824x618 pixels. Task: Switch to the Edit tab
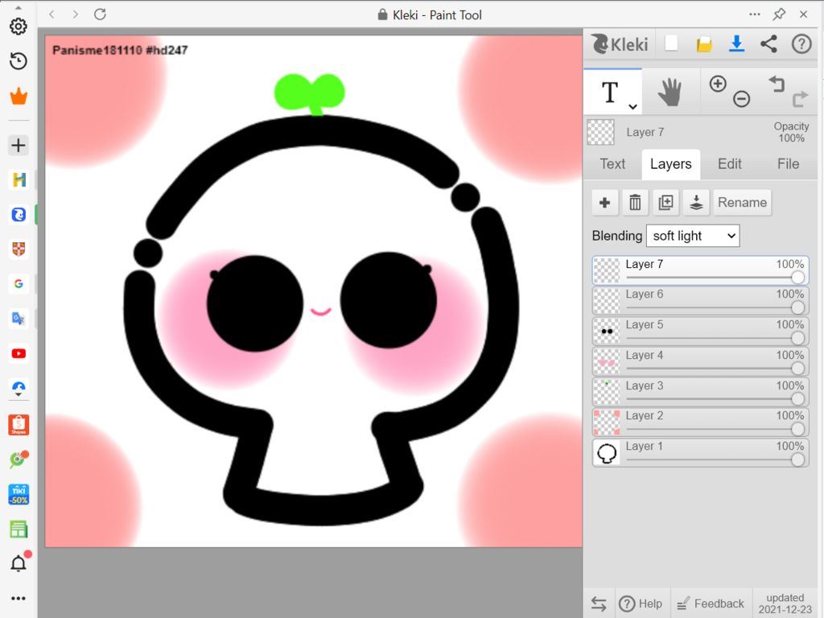(729, 164)
